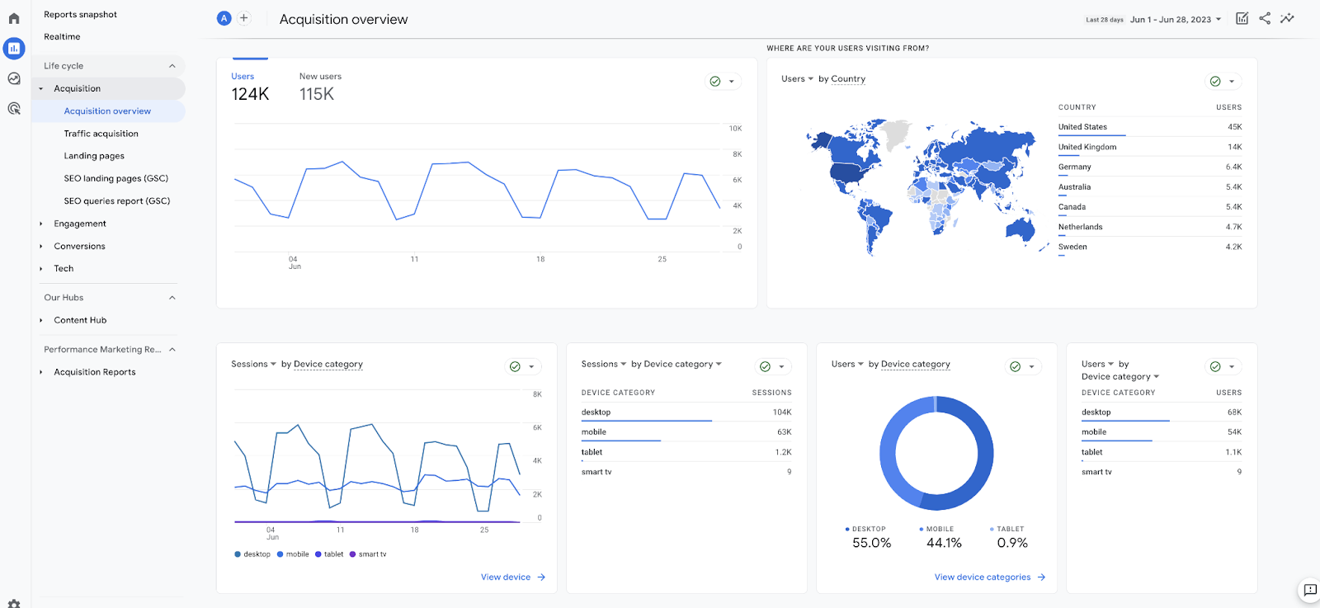This screenshot has width=1320, height=608.
Task: Open Device category dropdown in Users table card
Action: click(x=1120, y=377)
